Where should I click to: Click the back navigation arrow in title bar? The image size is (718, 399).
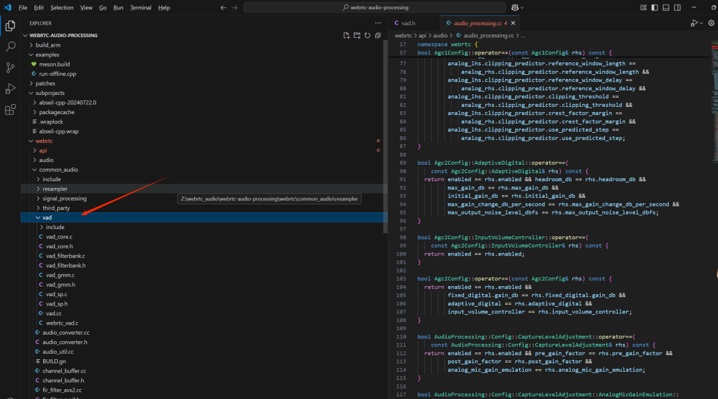tap(223, 7)
